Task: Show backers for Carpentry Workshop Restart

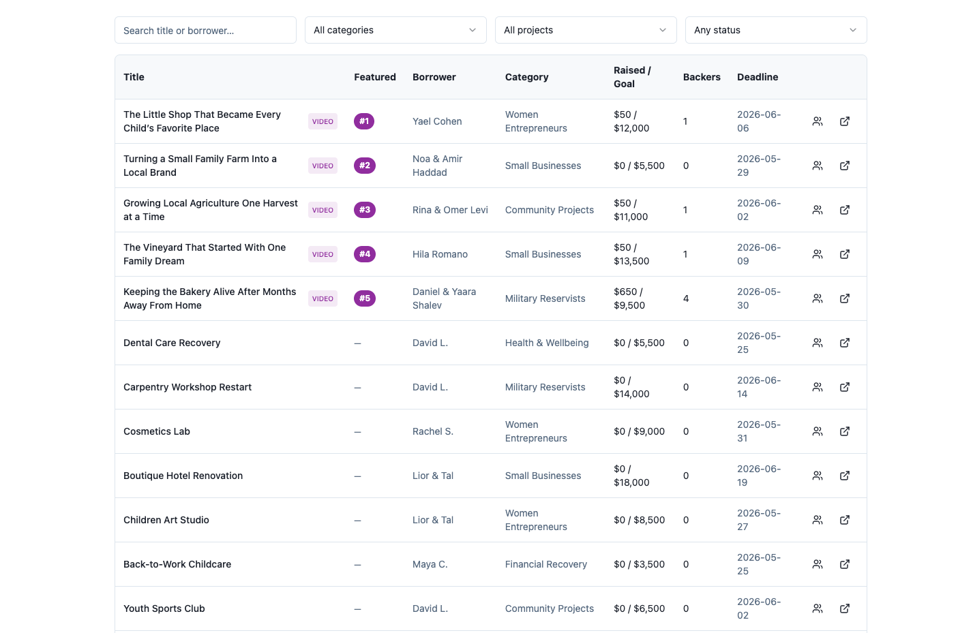Action: point(817,387)
